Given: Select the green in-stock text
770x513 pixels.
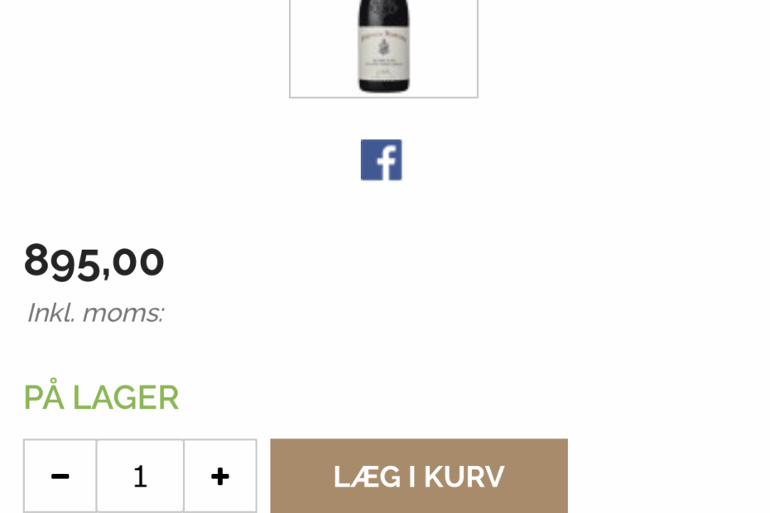Looking at the screenshot, I should pos(101,396).
